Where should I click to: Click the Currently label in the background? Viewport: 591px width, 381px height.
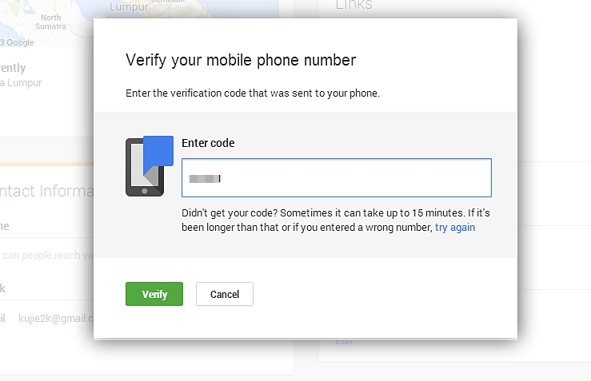pos(14,69)
